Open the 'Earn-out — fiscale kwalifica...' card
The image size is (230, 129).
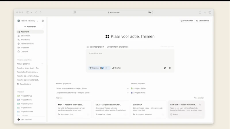(186, 110)
